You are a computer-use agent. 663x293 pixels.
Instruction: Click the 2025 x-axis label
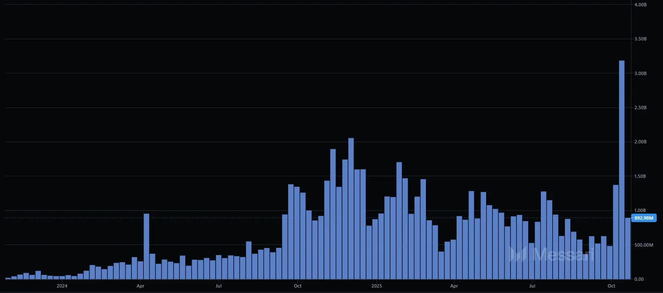pyautogui.click(x=377, y=286)
